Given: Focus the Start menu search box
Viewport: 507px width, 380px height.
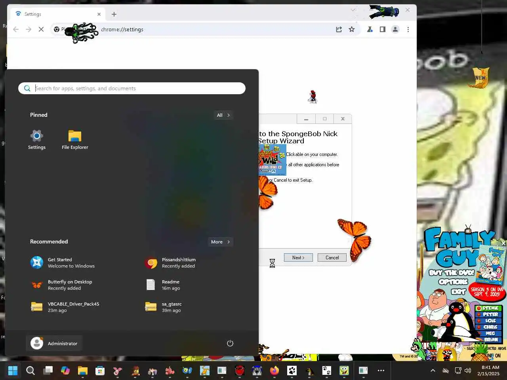Looking at the screenshot, I should [x=132, y=88].
